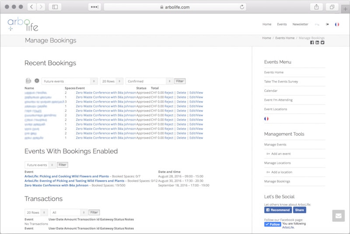Click the Filter button in Transactions
350x234 pixels.
click(94, 213)
